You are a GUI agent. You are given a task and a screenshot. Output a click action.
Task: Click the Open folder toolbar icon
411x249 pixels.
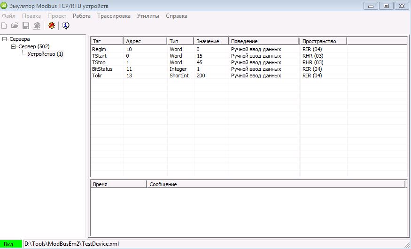click(x=15, y=26)
